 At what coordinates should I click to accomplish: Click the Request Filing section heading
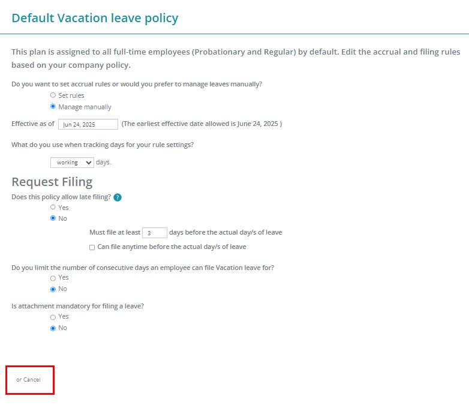click(52, 182)
